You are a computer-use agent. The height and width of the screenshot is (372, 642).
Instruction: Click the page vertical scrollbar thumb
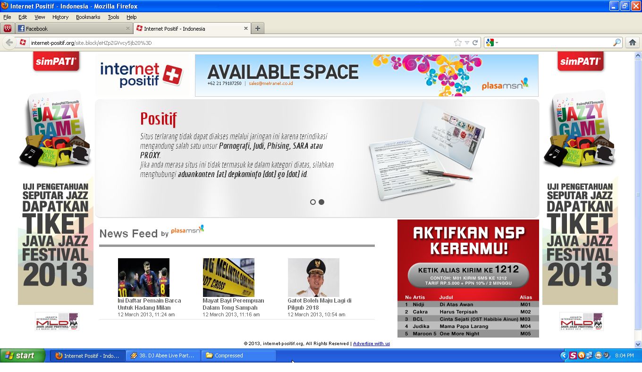coord(638,194)
